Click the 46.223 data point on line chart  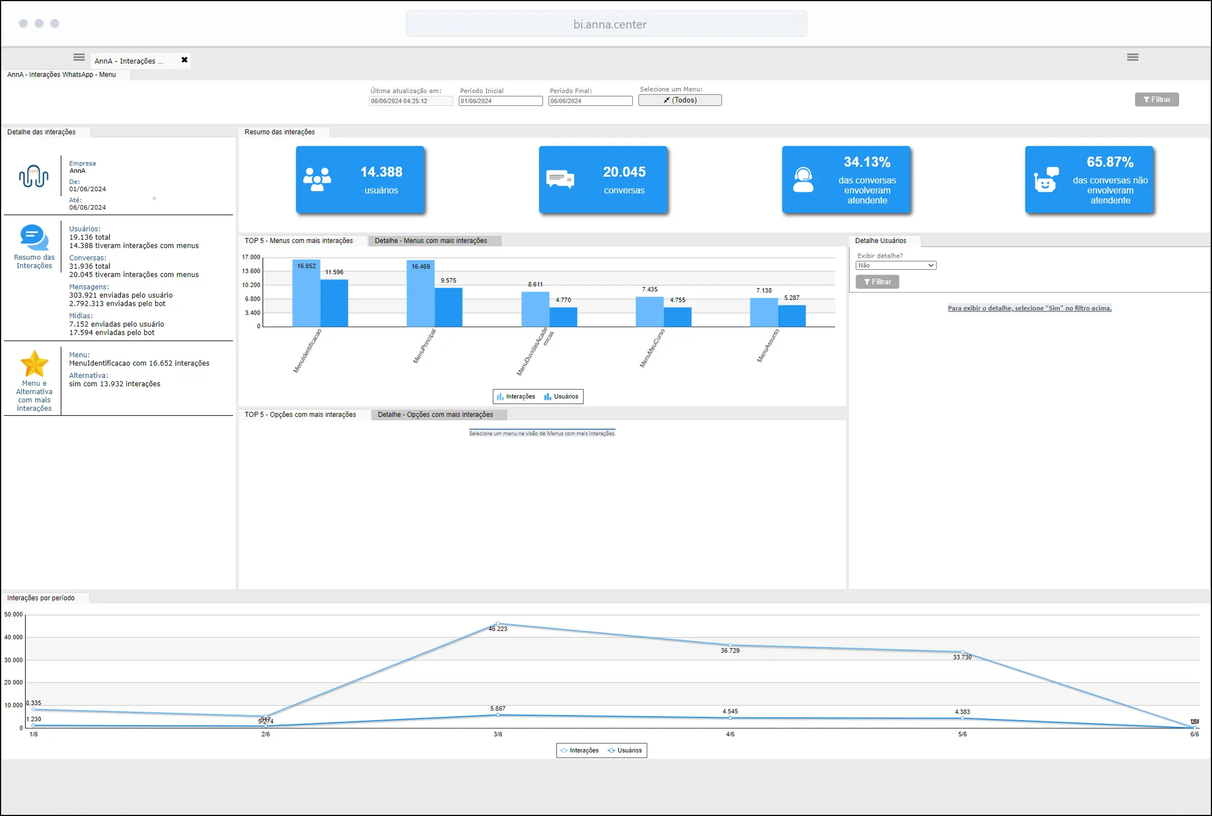coord(498,623)
